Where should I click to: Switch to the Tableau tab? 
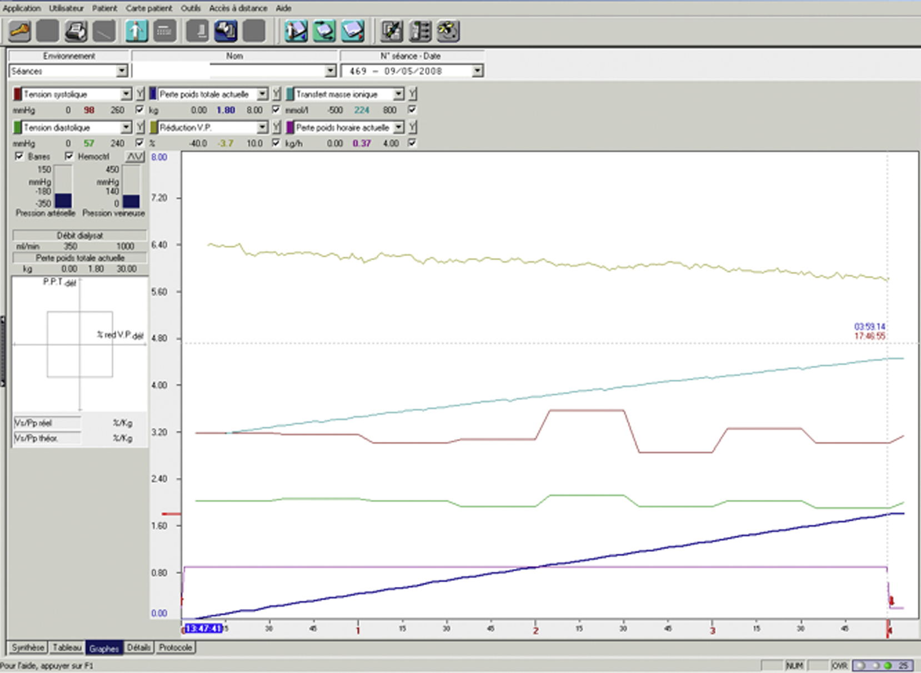67,647
